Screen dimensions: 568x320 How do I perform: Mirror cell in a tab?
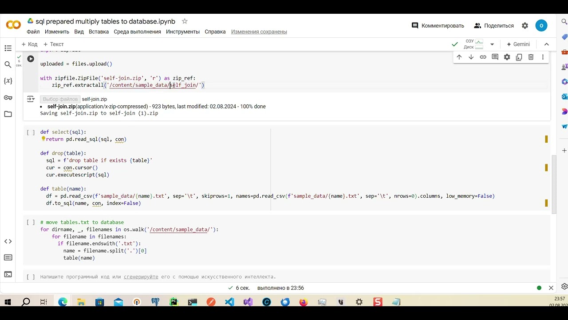[x=519, y=57]
